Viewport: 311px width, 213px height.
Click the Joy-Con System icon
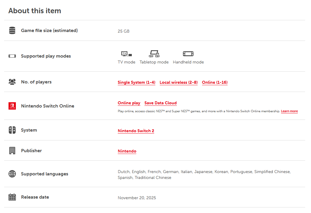12,130
